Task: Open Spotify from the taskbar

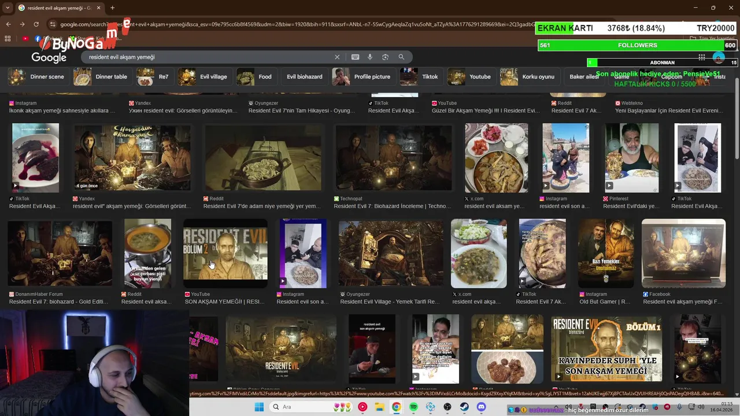Action: tap(413, 407)
